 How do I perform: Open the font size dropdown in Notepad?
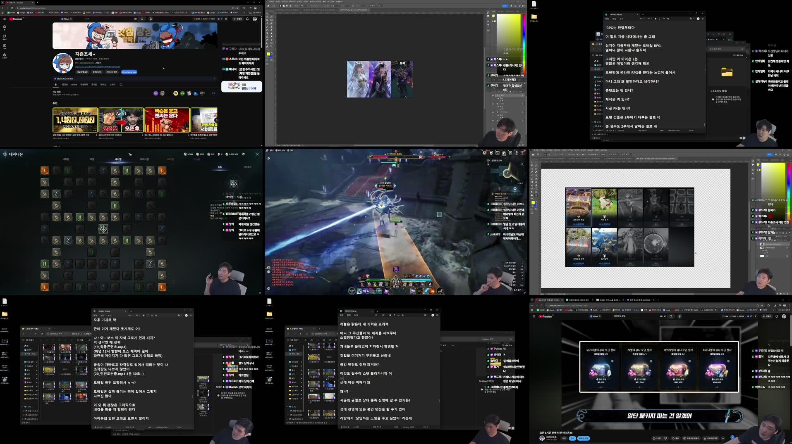pyautogui.click(x=649, y=19)
